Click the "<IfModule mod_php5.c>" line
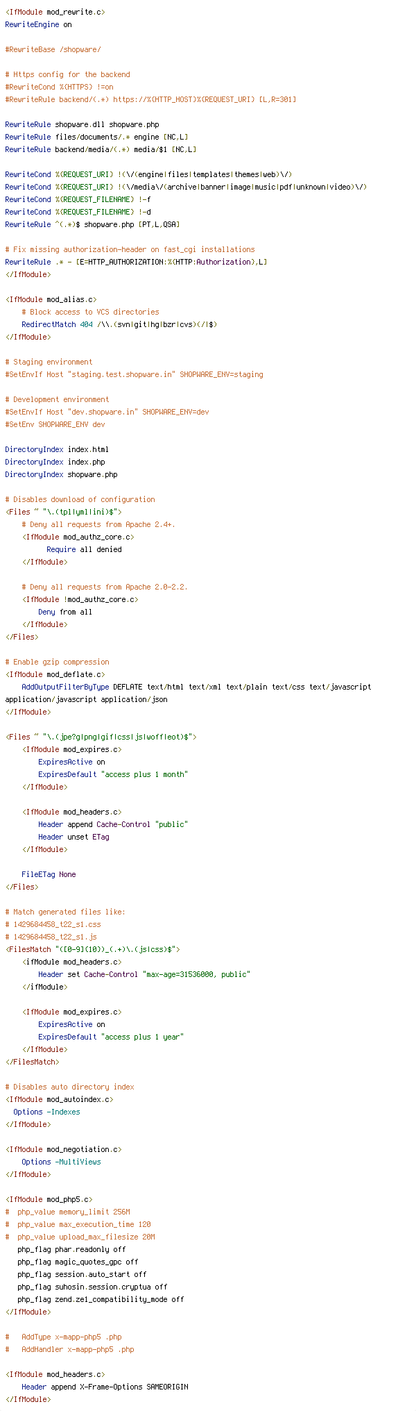416x1411 pixels. coord(49,1199)
